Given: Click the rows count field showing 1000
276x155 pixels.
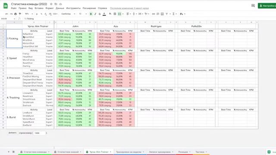Looking at the screenshot, I should [40, 133].
